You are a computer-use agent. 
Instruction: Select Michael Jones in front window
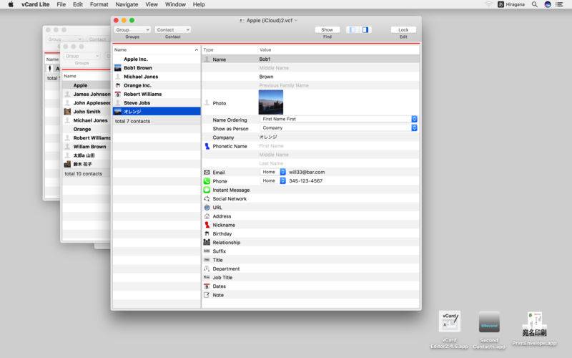[157, 77]
